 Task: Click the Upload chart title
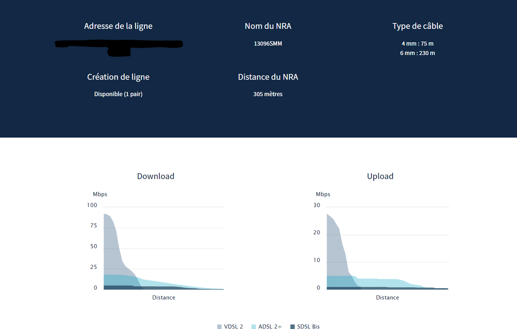tap(380, 176)
